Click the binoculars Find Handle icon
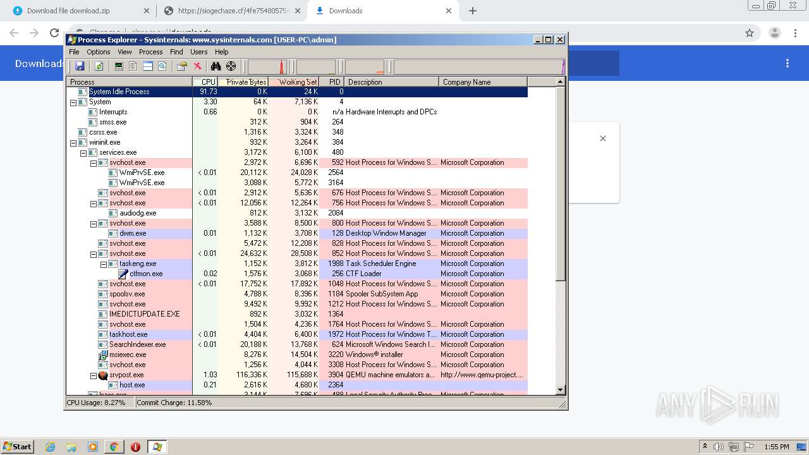809x455 pixels. point(216,66)
